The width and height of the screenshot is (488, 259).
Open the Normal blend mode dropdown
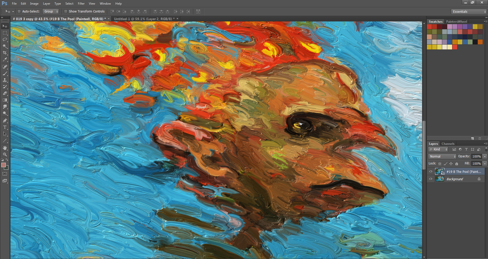(442, 156)
